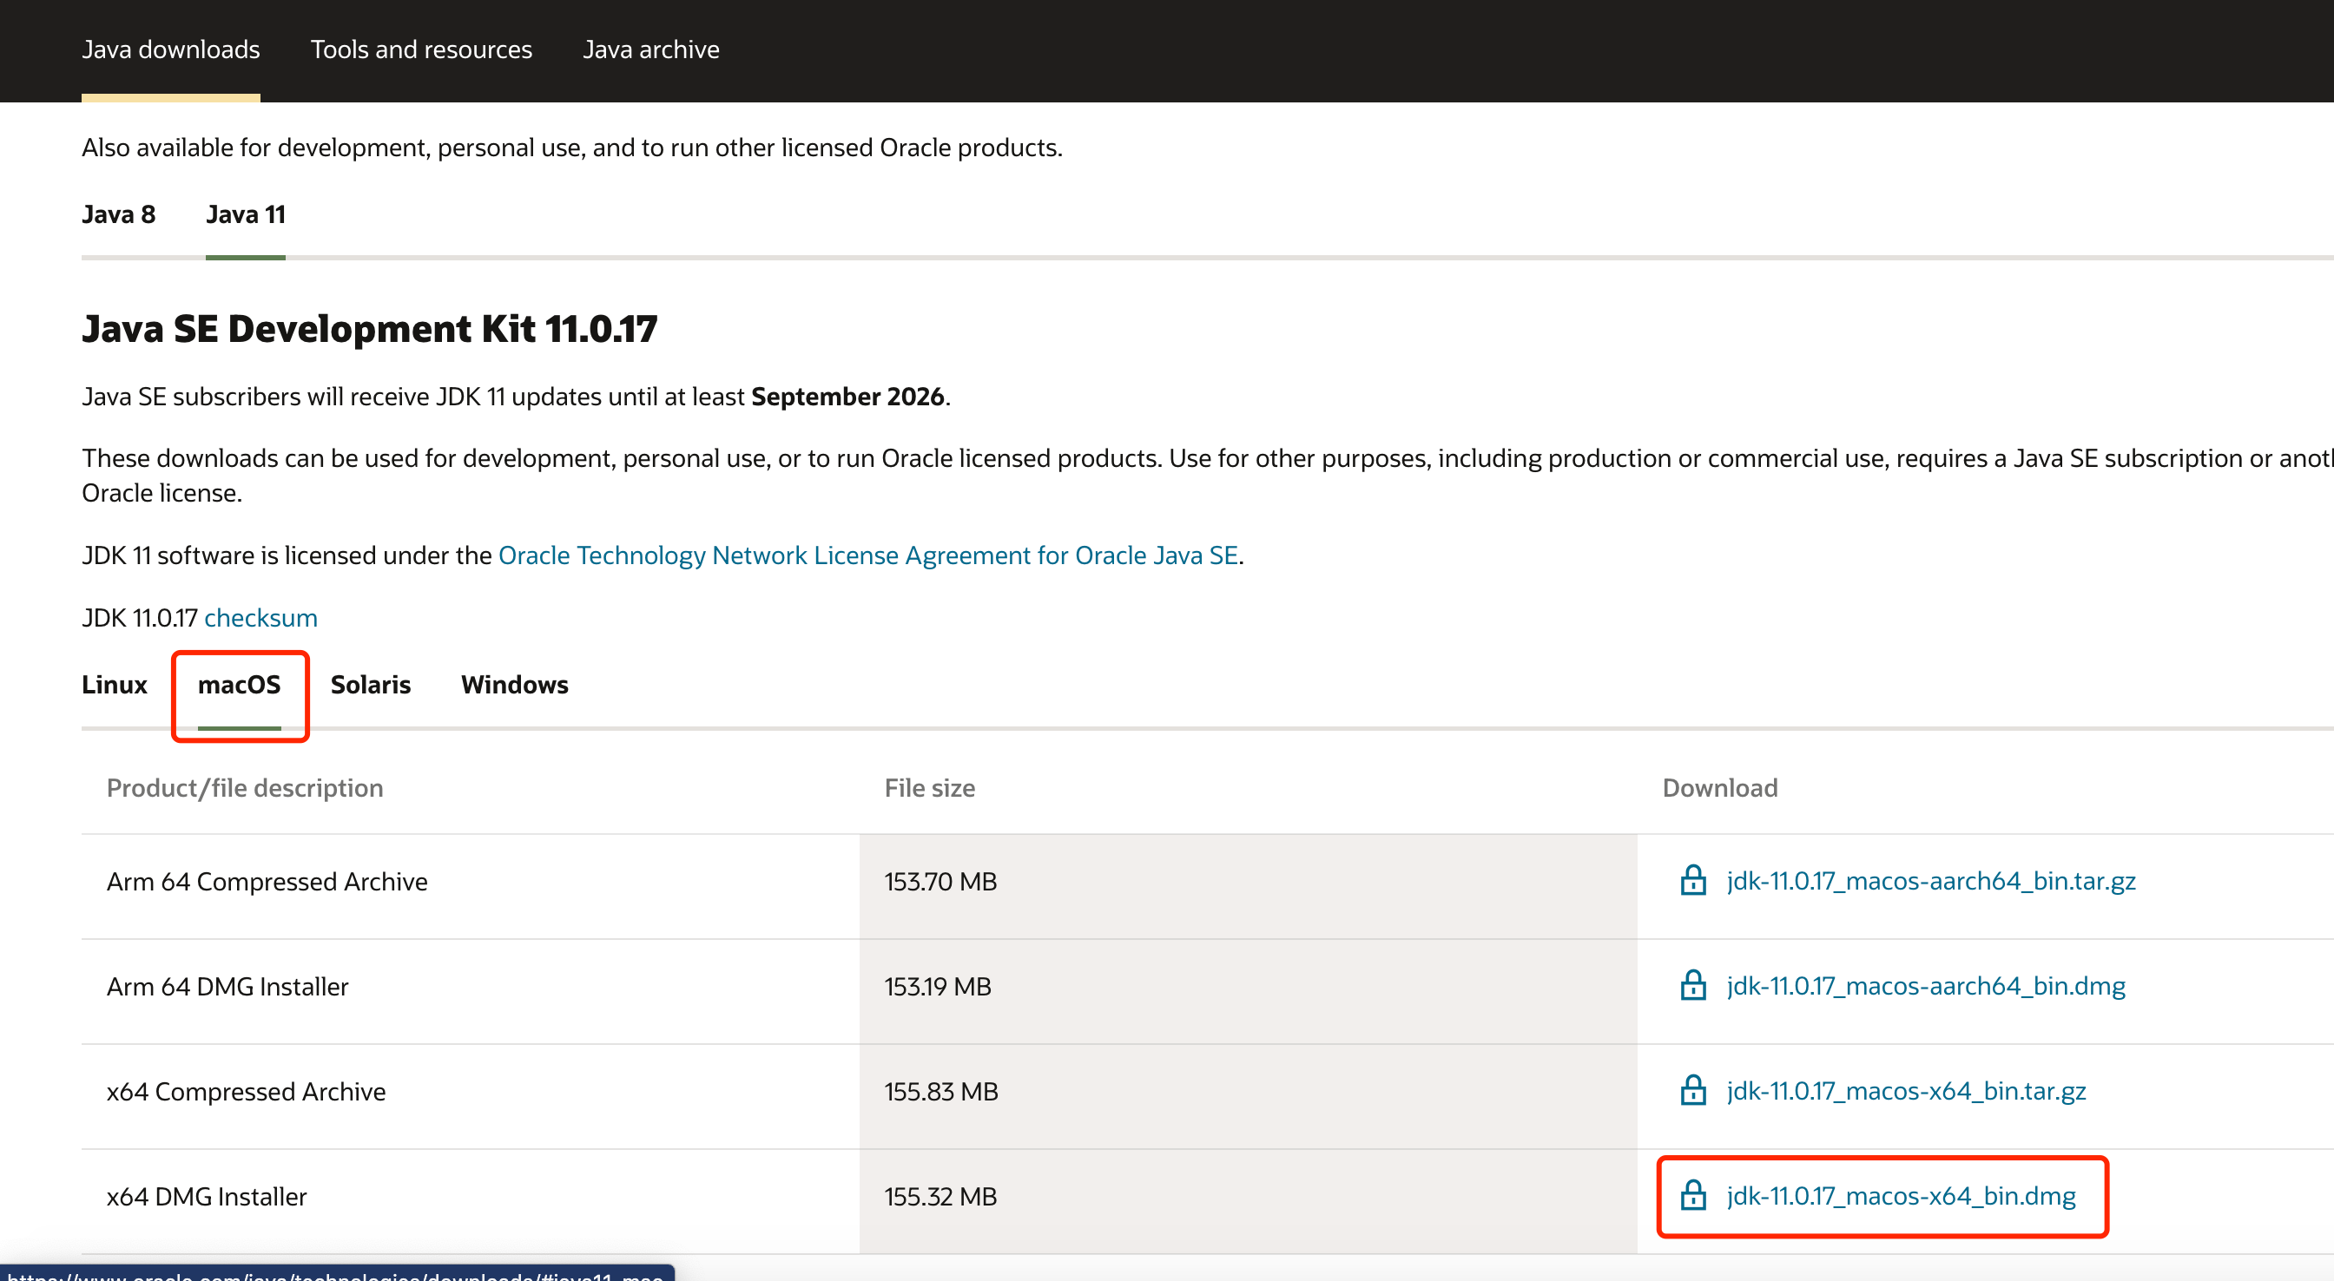Switch to the Java 8 tab
Viewport: 2334px width, 1281px height.
click(118, 214)
